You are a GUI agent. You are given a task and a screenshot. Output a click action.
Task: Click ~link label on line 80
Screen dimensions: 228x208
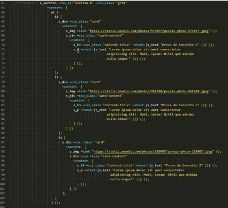82,91
